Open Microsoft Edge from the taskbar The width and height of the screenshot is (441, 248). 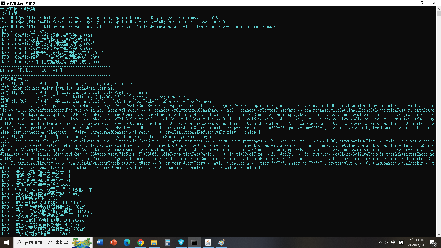coord(127,242)
